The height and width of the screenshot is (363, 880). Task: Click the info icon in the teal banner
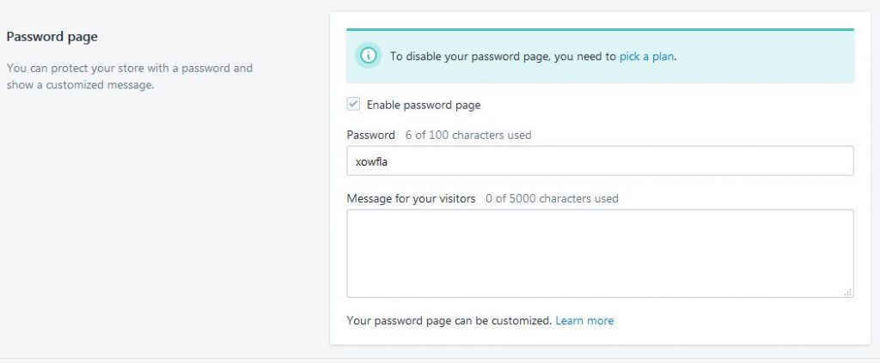coord(369,57)
